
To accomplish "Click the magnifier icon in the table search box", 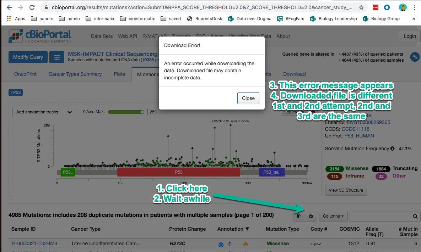I will pyautogui.click(x=415, y=217).
